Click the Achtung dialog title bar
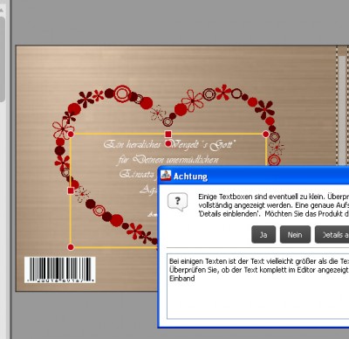This screenshot has height=339, width=349. tap(254, 176)
